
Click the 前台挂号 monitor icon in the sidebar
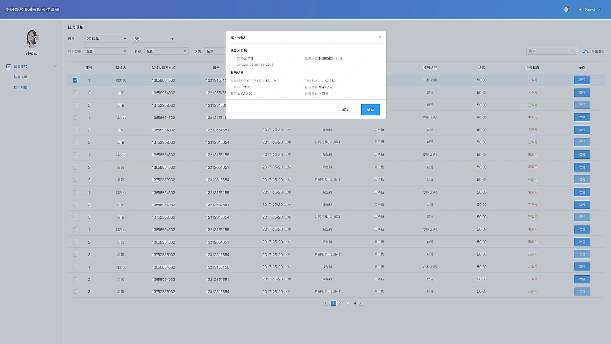[x=9, y=66]
